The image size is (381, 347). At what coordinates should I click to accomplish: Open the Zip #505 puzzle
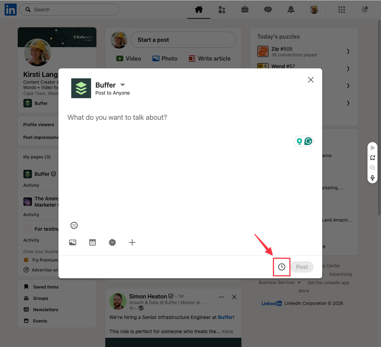point(304,51)
